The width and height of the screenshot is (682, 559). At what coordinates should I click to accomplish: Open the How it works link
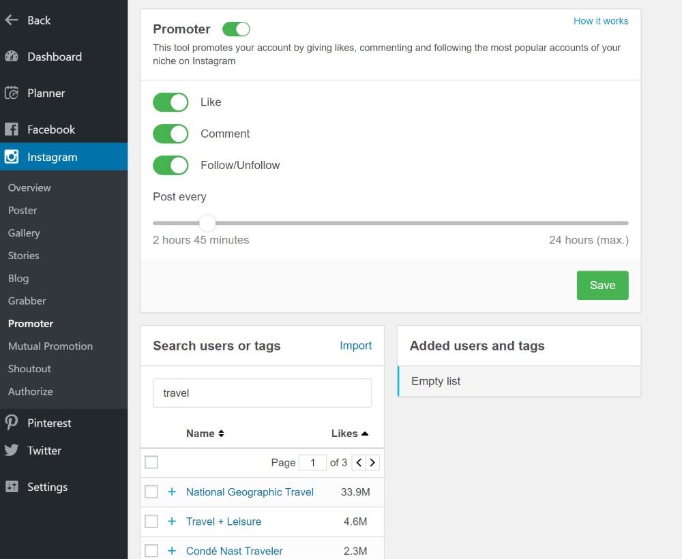601,21
